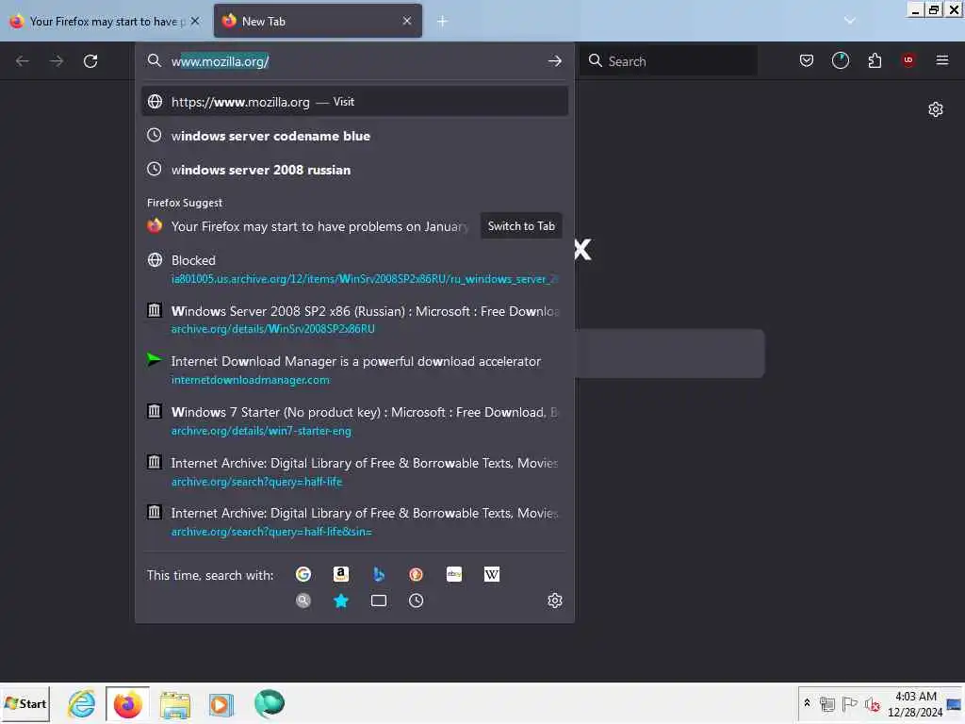Click the Switch to Tab button
The image size is (965, 724).
pyautogui.click(x=521, y=226)
